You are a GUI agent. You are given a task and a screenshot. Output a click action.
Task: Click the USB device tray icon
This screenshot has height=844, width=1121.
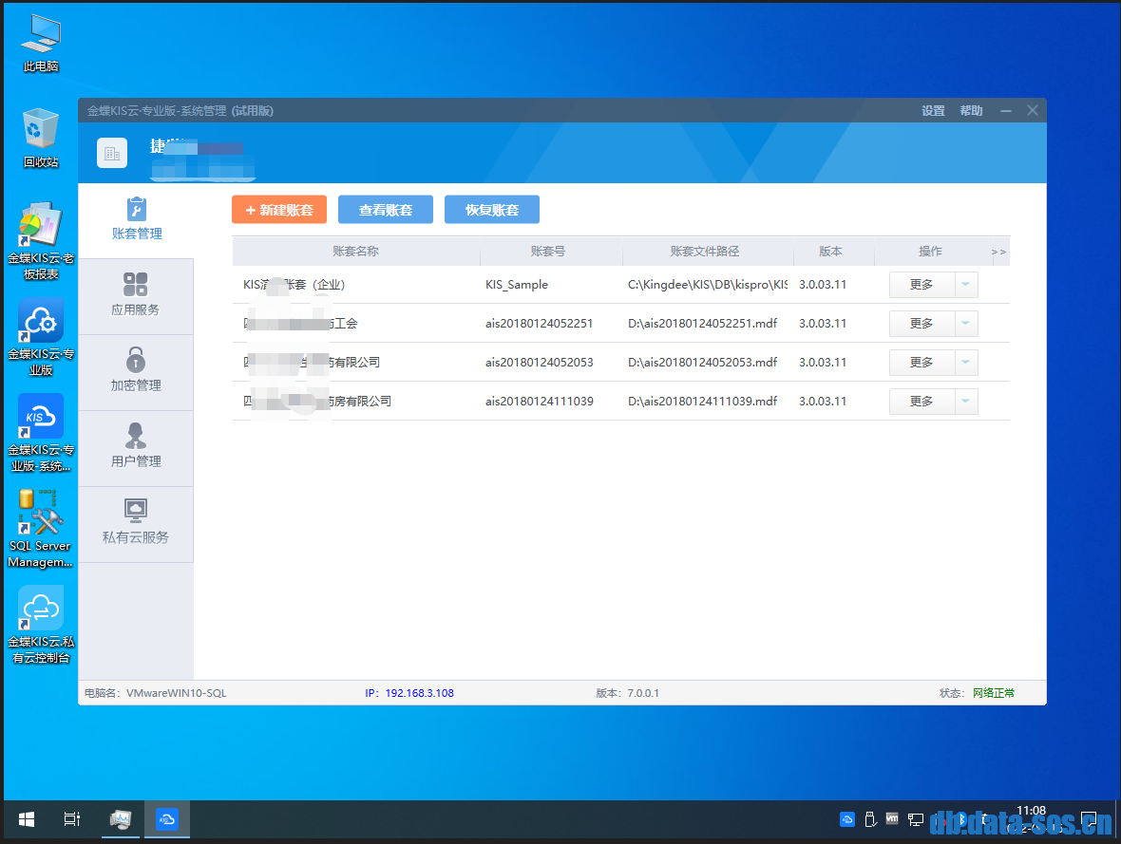(x=870, y=819)
